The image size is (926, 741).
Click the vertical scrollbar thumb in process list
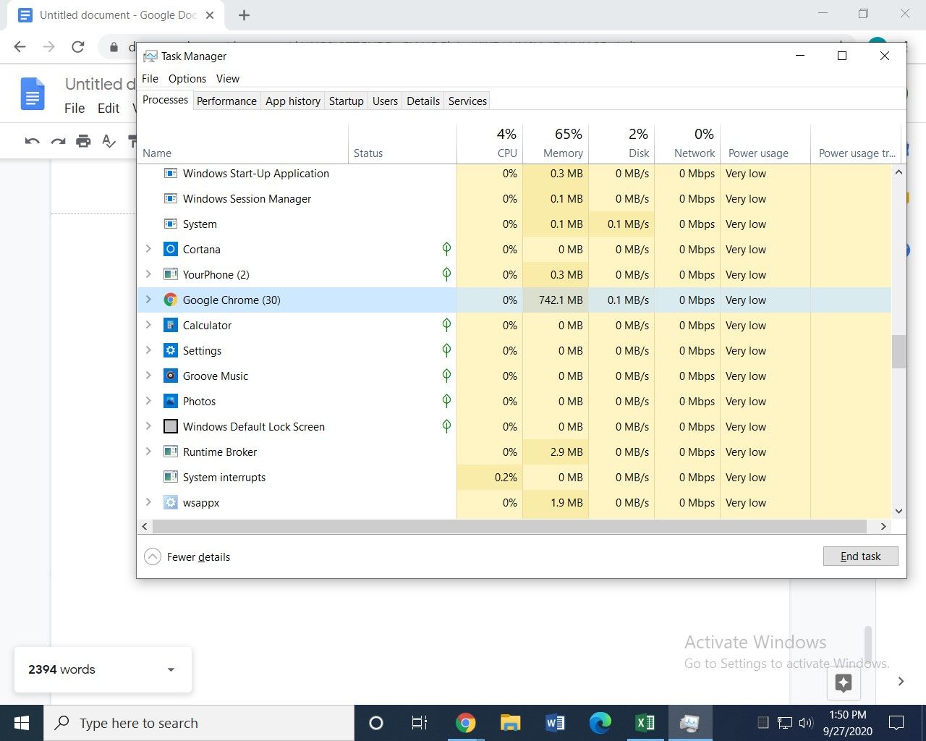pyautogui.click(x=899, y=352)
